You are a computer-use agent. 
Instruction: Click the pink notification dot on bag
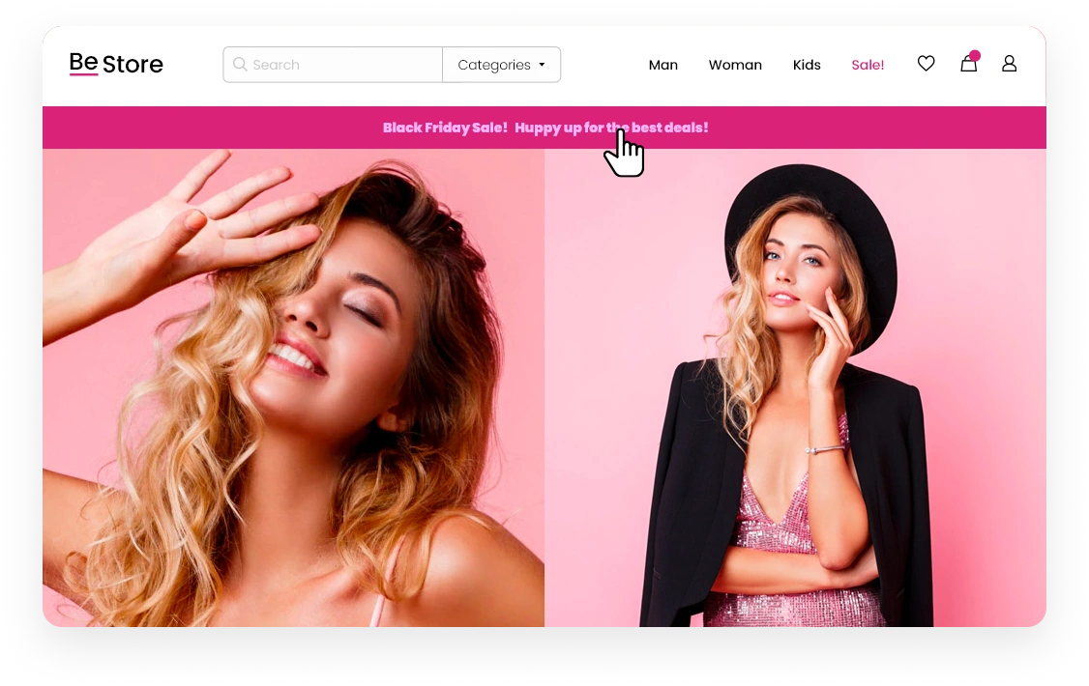click(975, 56)
